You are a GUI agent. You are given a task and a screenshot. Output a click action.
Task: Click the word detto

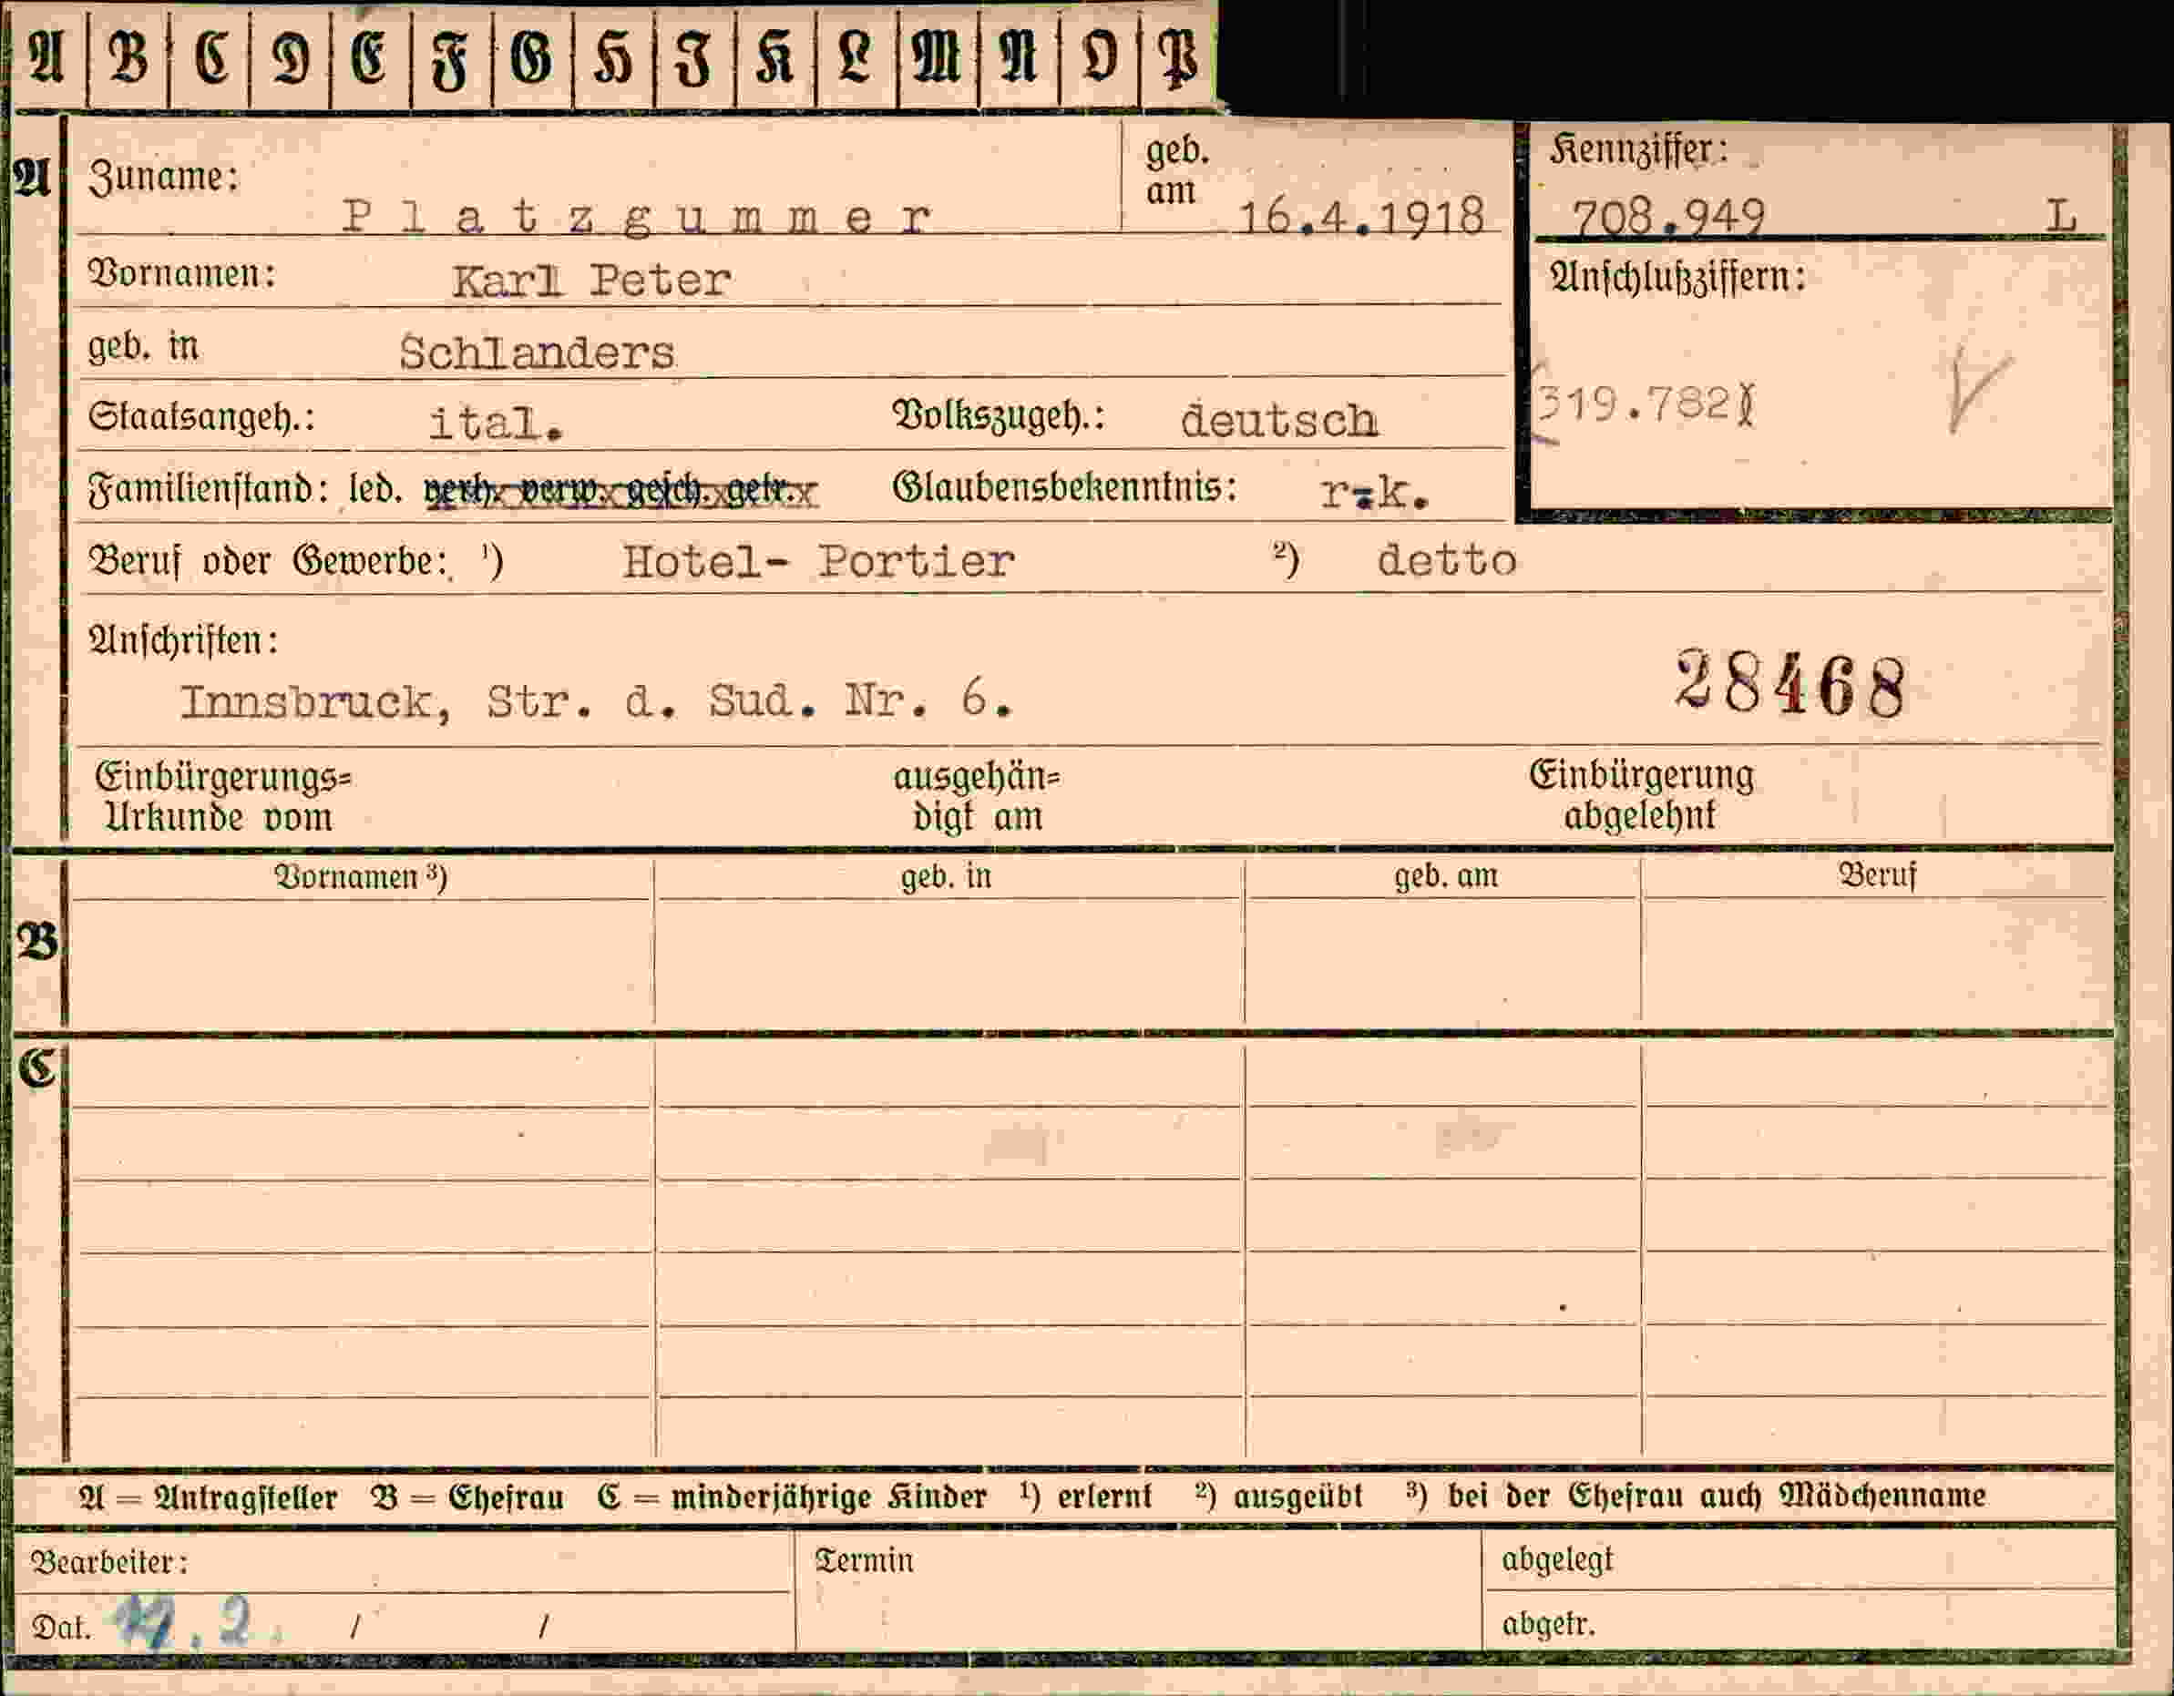[1446, 560]
